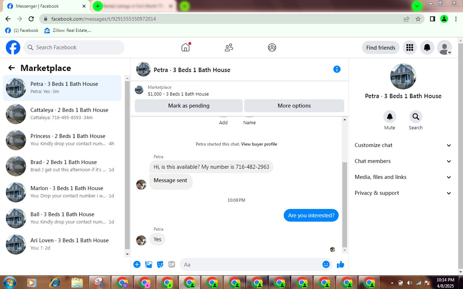Screen dimensions: 463x289
Task: Go back using the Marketplace arrow
Action: point(12,68)
